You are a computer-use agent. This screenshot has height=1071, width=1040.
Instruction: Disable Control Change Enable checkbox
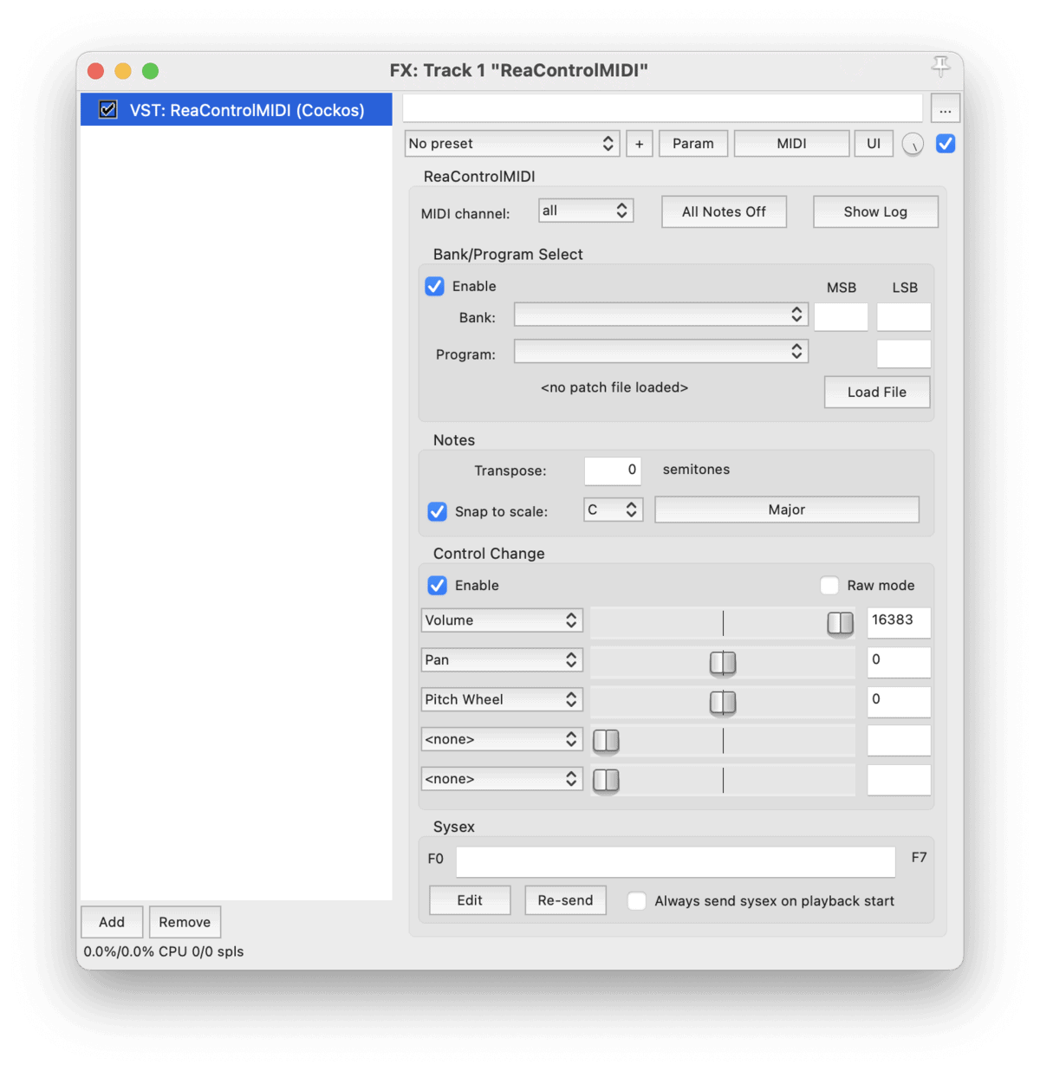[x=438, y=586]
